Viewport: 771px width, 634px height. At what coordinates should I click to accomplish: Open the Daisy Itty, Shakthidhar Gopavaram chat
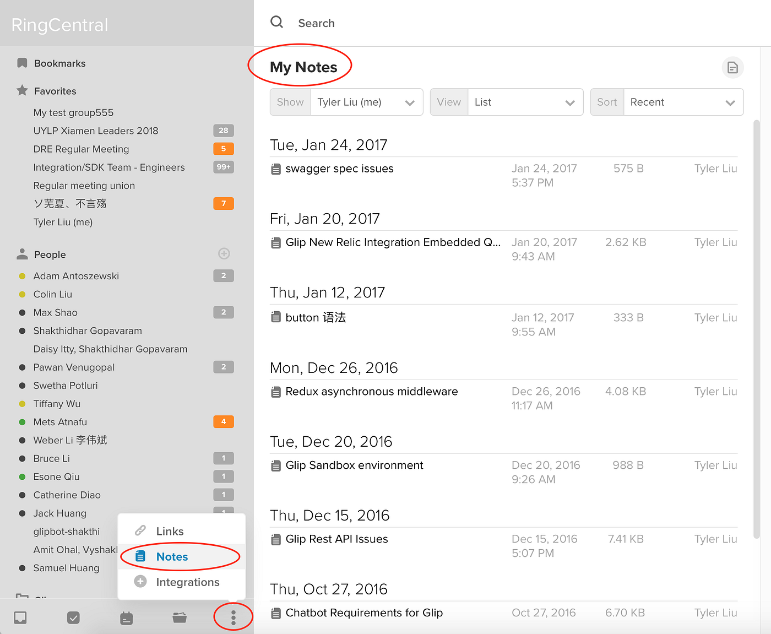pyautogui.click(x=110, y=349)
